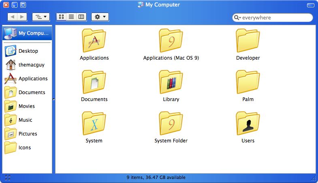The height and width of the screenshot is (183, 318).
Task: Click the My Computer title bar icon
Action: coord(141,4)
